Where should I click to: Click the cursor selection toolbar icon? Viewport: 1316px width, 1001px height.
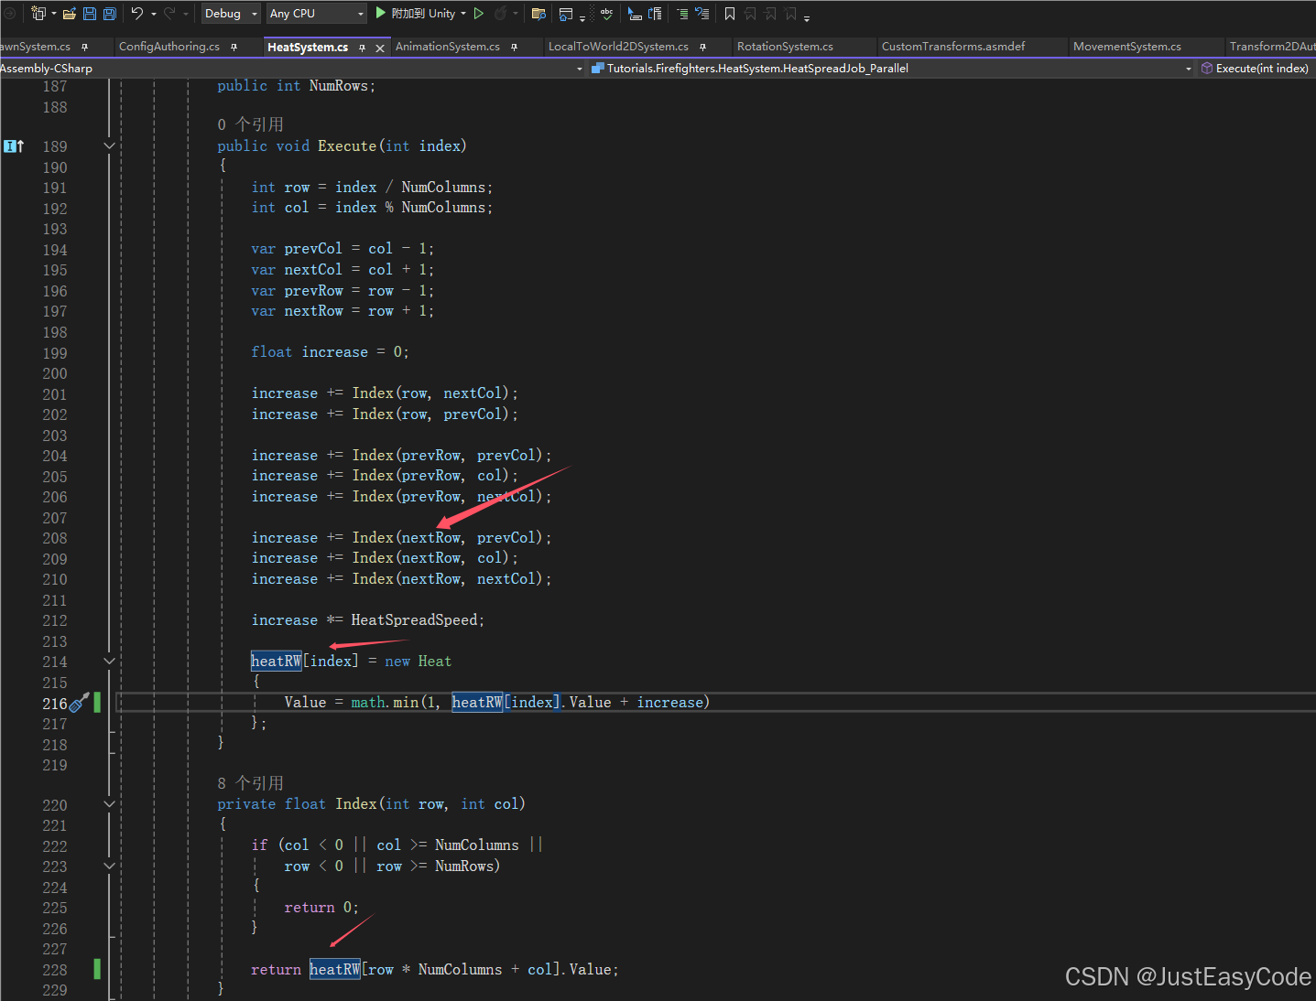[x=635, y=13]
